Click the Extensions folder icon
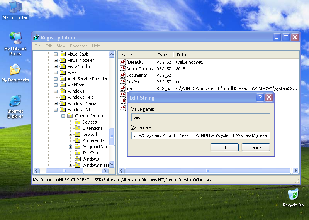The width and height of the screenshot is (309, 220). (x=78, y=128)
